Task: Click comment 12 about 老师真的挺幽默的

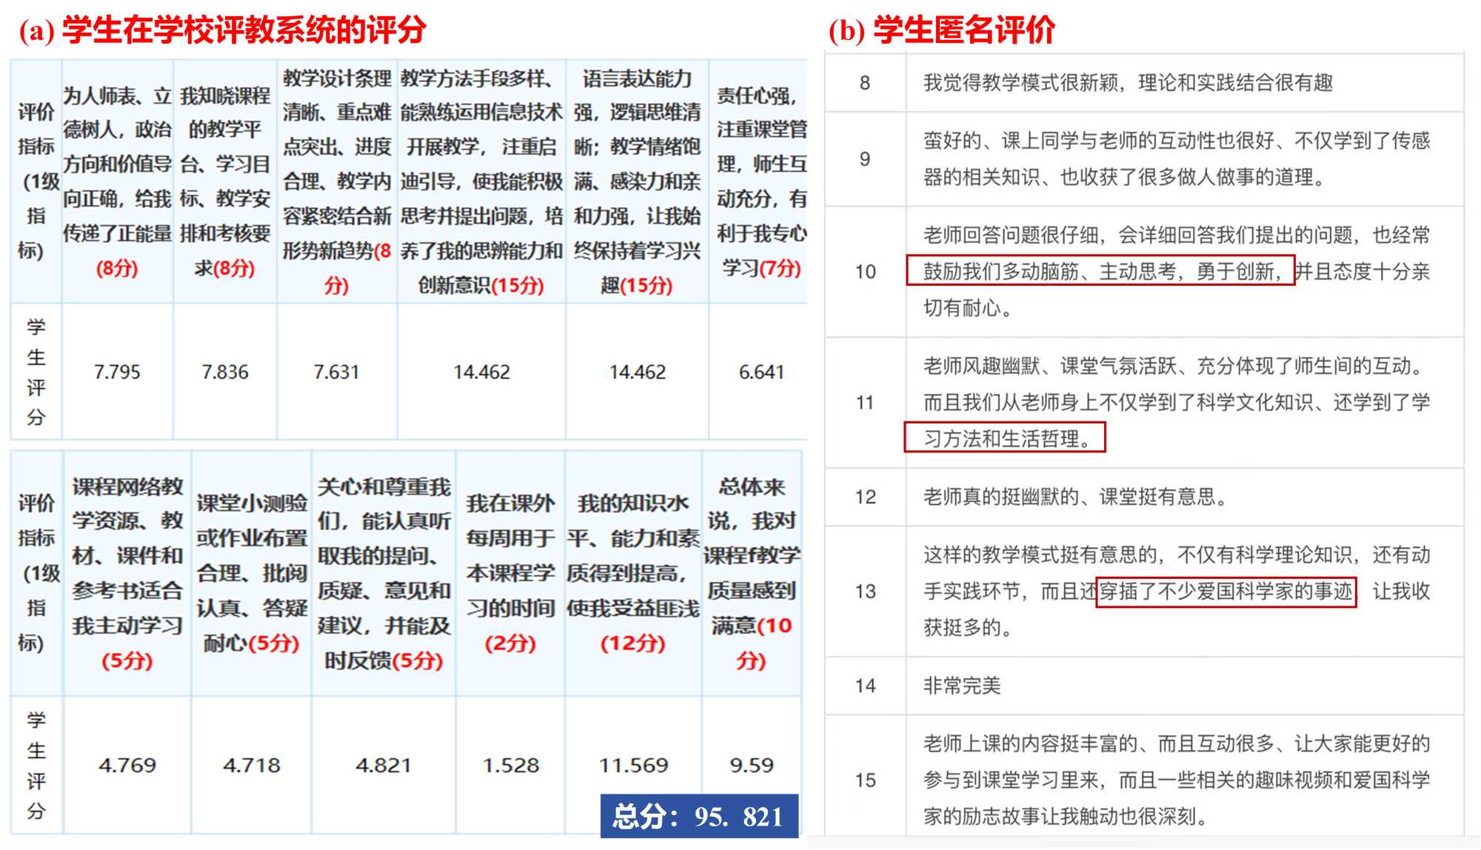Action: tap(1075, 497)
